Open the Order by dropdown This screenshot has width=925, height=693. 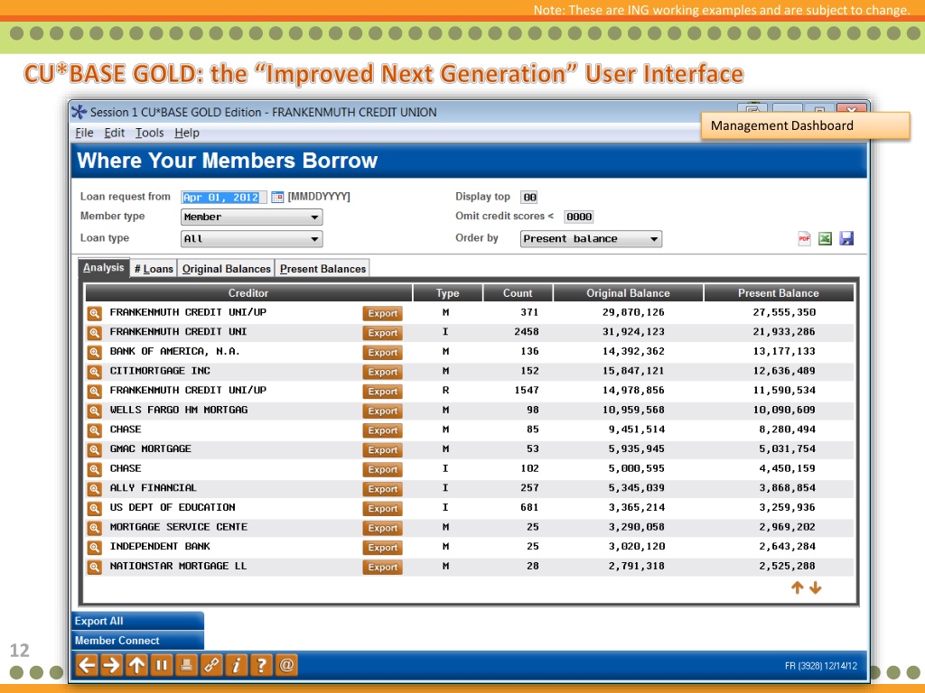pos(591,238)
